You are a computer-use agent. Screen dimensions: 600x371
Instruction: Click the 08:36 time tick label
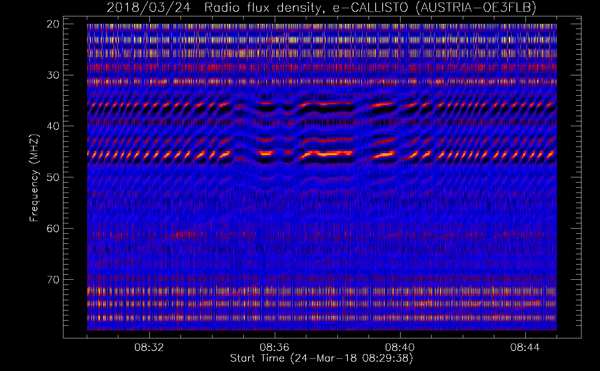point(275,348)
